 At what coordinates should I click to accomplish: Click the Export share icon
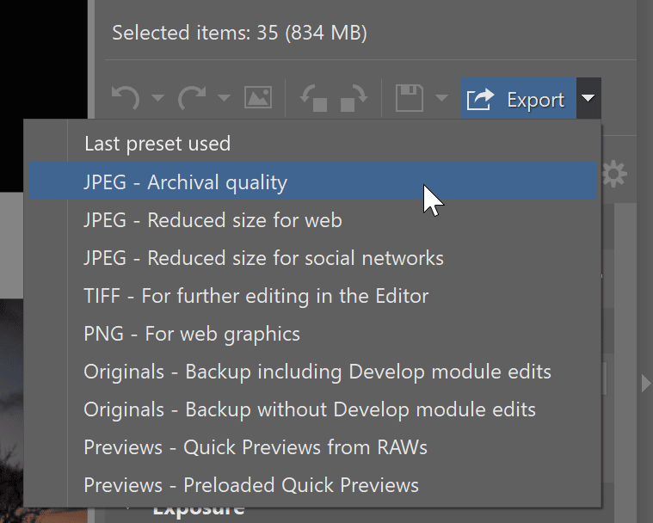(x=480, y=99)
